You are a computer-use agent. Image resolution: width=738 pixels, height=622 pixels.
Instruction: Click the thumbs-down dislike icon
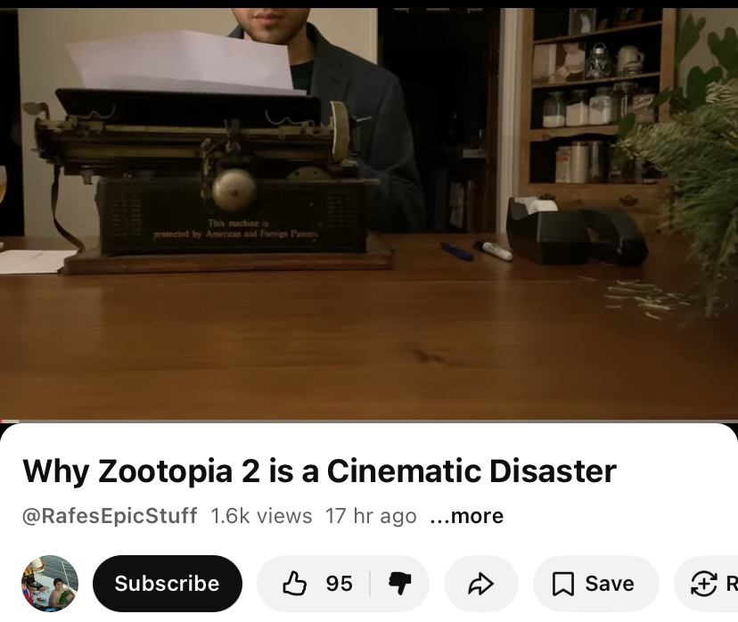(400, 584)
